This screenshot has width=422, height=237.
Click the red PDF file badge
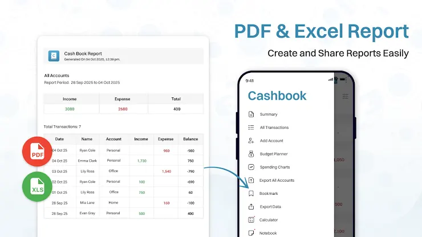coord(37,152)
